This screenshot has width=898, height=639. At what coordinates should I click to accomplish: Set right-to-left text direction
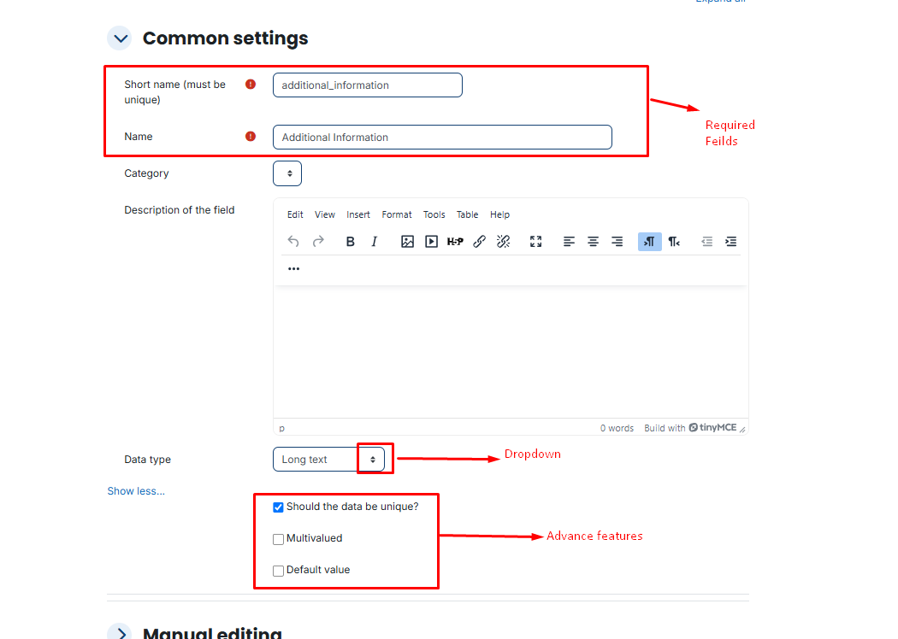[674, 242]
